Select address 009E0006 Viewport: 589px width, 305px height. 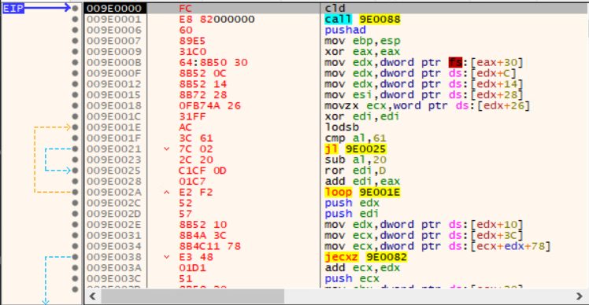[x=114, y=30]
